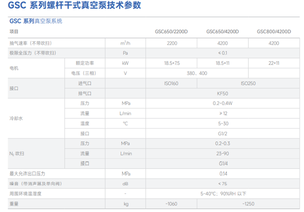Select the inlet value 'ISO160'
This screenshot has height=212, width=304.
click(171, 83)
